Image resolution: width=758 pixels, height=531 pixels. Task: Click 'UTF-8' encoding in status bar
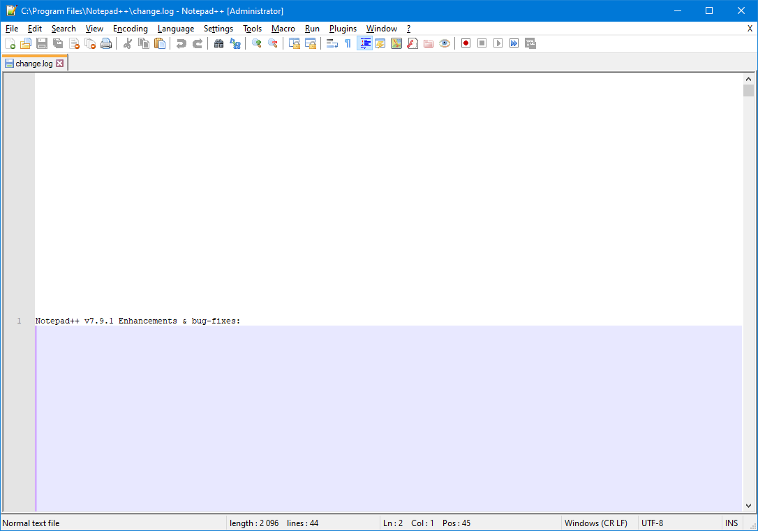pyautogui.click(x=652, y=523)
